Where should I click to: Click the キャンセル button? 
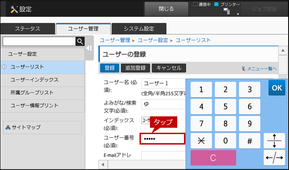[x=169, y=68]
